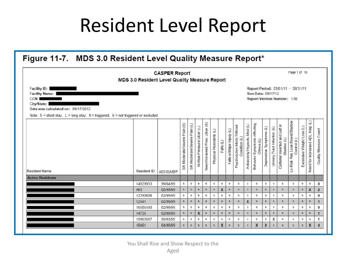Select 'Antianxiety/Hypnotic Med (L)' column header
Viewport: 346px width, 259px height.
[248, 146]
